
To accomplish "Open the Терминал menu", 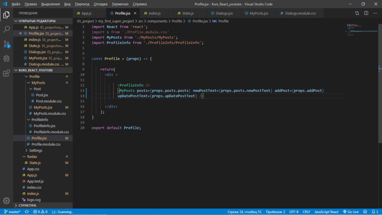I will (120, 4).
